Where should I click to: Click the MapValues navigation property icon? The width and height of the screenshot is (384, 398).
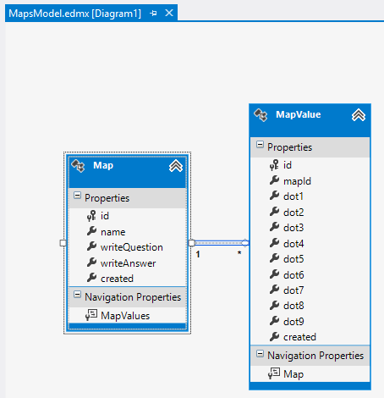click(x=91, y=315)
